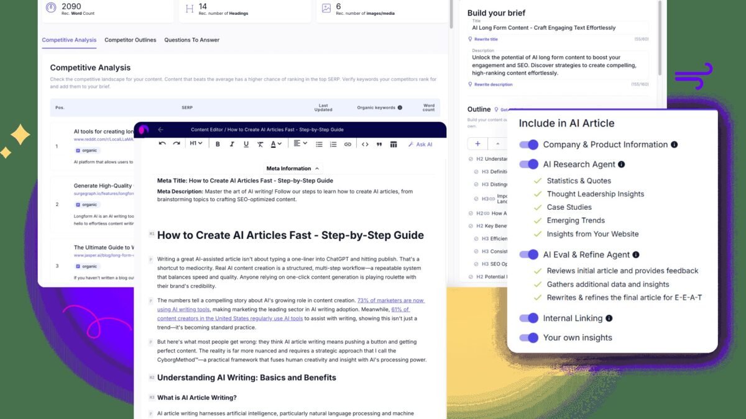
Task: Apply italic formatting
Action: tap(232, 144)
